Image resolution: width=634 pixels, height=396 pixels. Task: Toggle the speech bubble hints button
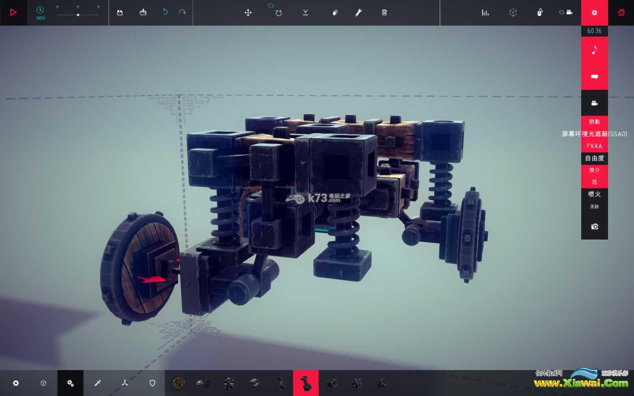(594, 76)
